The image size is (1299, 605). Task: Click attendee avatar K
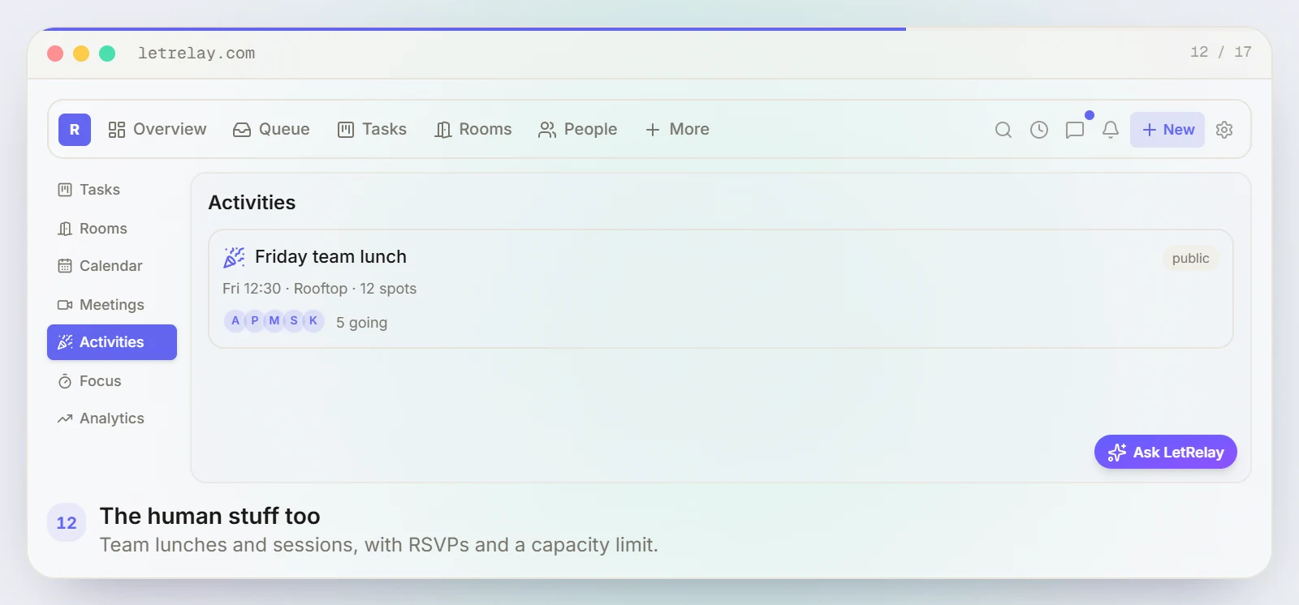click(313, 321)
